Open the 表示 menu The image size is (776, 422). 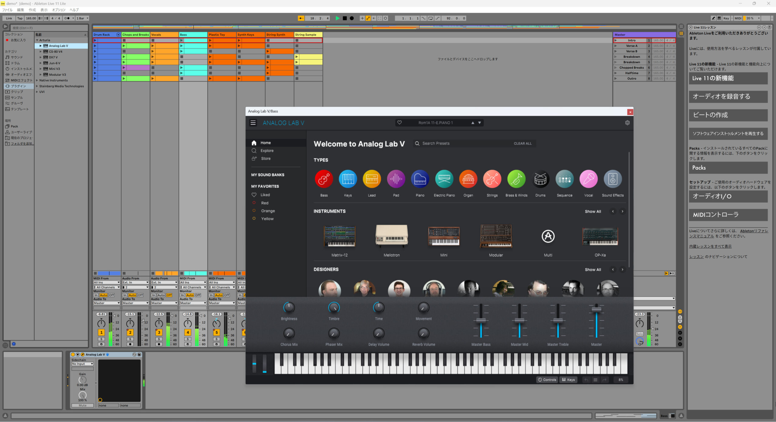[x=44, y=10]
